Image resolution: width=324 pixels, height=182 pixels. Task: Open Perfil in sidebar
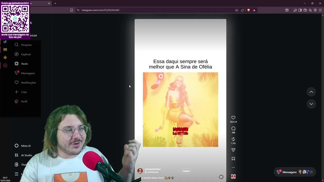click(21, 101)
